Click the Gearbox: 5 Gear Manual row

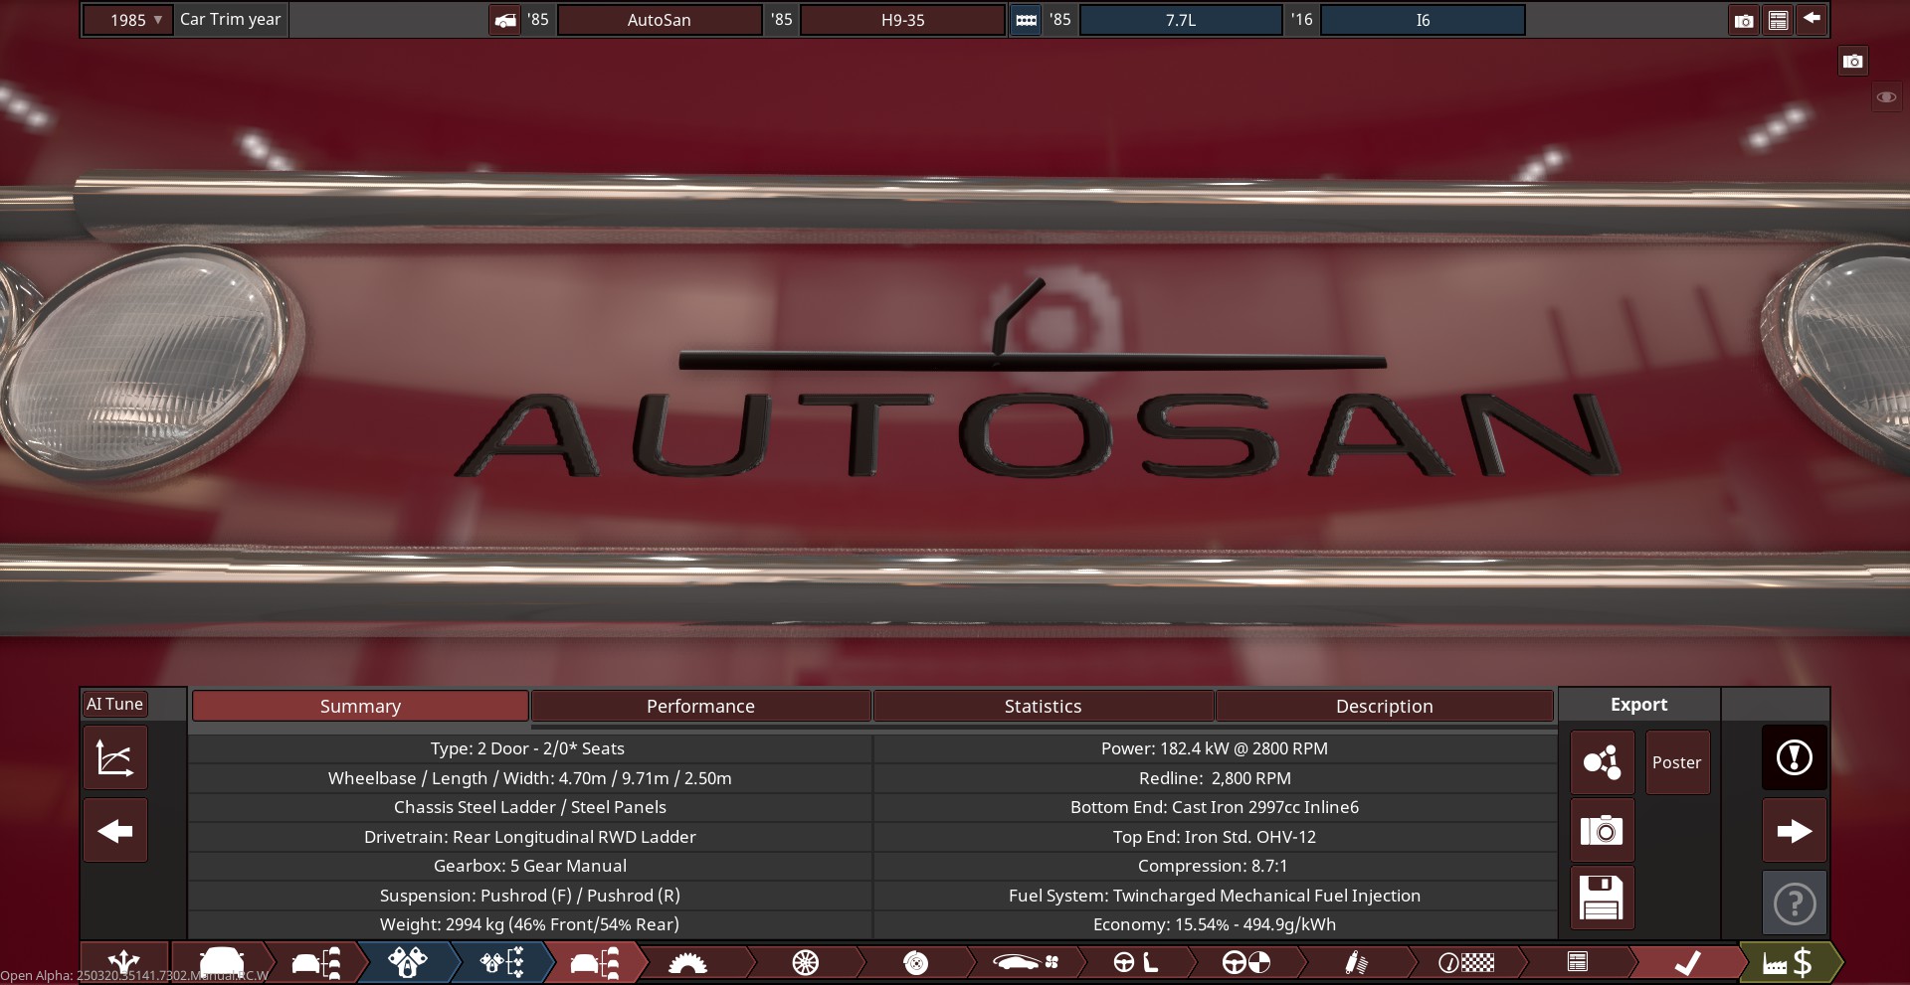tap(529, 866)
